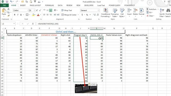Switch to the FORMULAS tab
171x96 pixels.
pyautogui.click(x=49, y=5)
